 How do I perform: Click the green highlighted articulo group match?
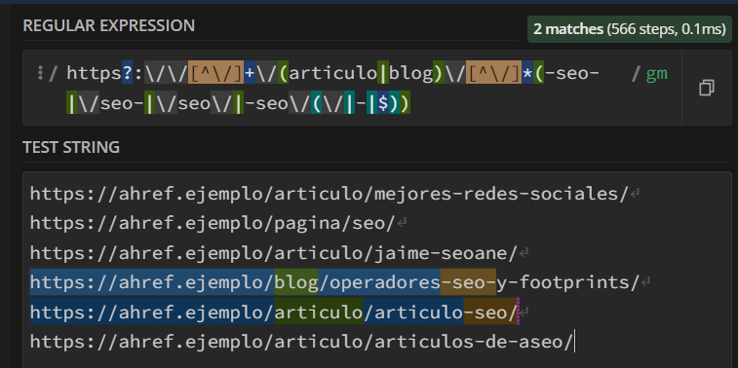coord(319,312)
